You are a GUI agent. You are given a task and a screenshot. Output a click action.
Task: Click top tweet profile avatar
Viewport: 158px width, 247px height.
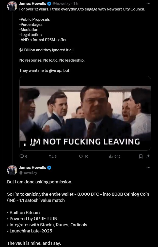(12, 6)
